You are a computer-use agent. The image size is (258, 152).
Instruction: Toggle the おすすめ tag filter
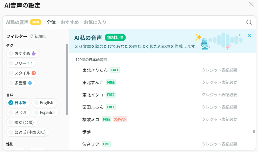[22, 53]
